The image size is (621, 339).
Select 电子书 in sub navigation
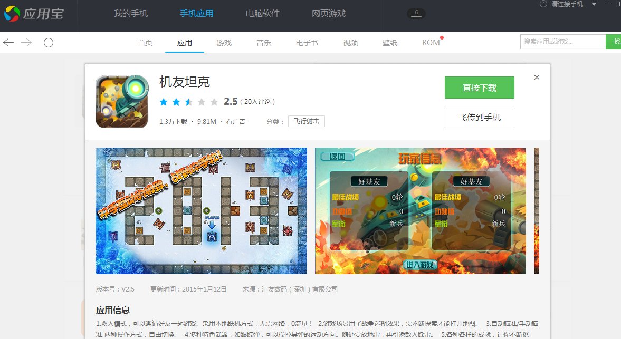pyautogui.click(x=307, y=43)
